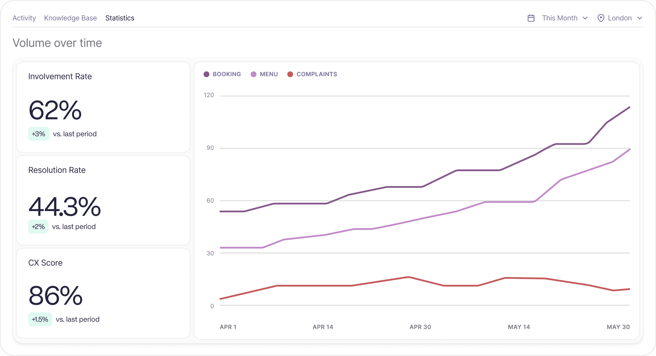
Task: Select the Statistics tab
Action: tap(120, 18)
